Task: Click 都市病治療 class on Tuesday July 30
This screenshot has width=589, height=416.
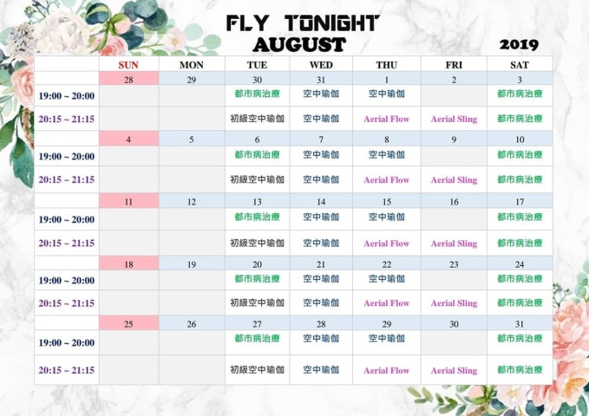Action: click(x=258, y=94)
